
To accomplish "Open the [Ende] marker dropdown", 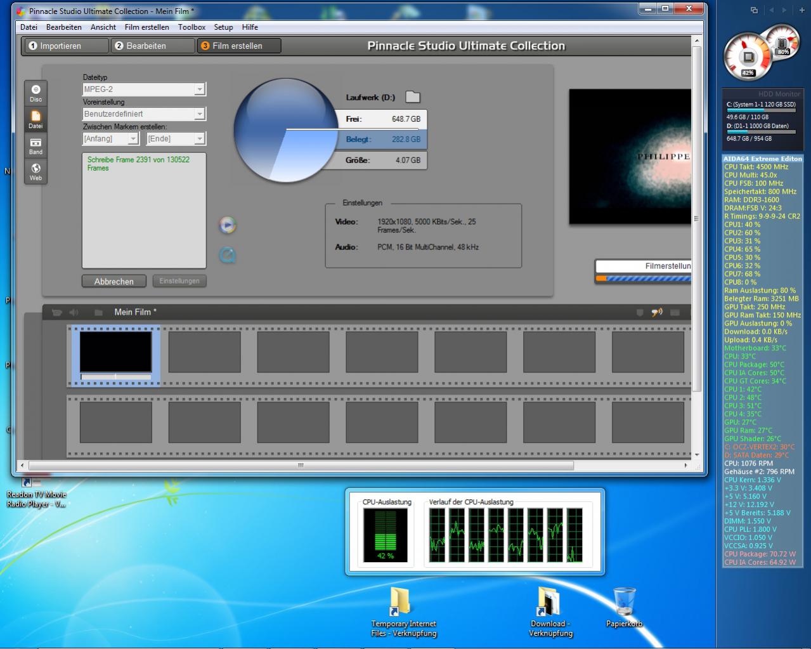I will (x=176, y=138).
